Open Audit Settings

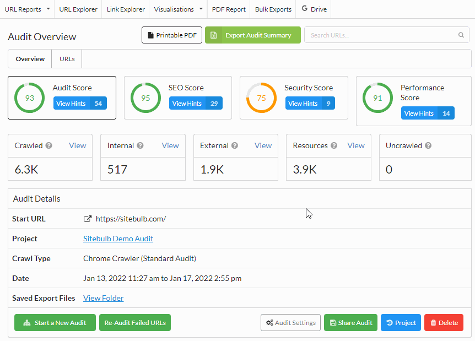(x=290, y=322)
